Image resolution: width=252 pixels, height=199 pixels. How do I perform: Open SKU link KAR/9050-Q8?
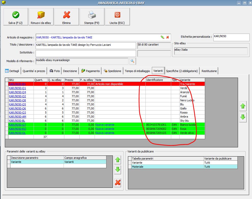17,100
